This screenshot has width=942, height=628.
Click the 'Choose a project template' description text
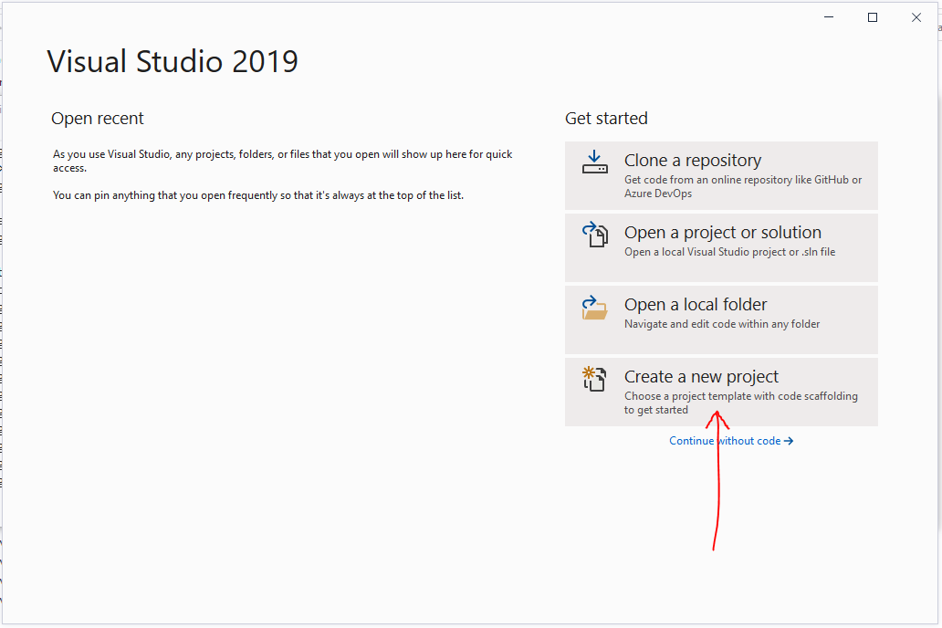[x=741, y=403]
